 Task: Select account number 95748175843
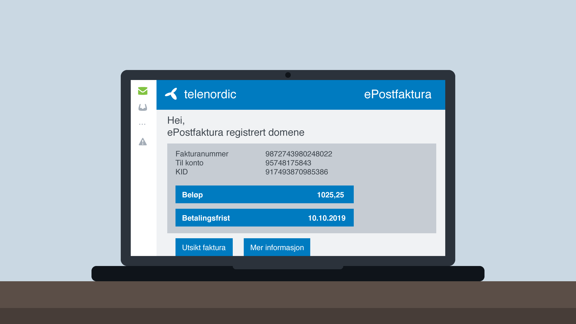click(x=288, y=163)
